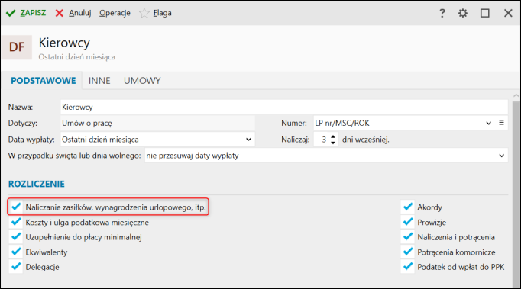
Task: Click the green ZAPISZ checkmark icon
Action: [11, 13]
